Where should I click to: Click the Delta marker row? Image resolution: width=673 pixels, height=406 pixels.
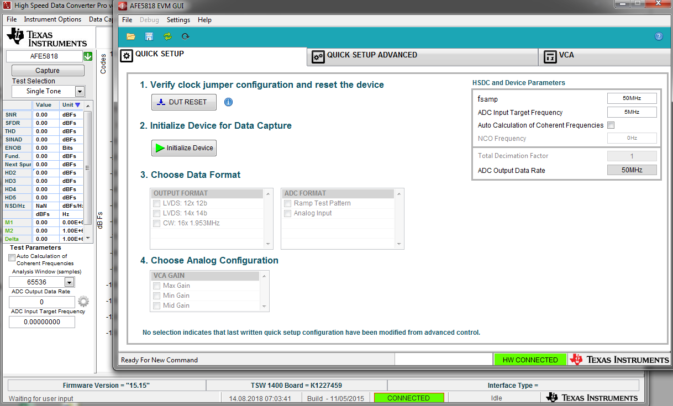(43, 239)
